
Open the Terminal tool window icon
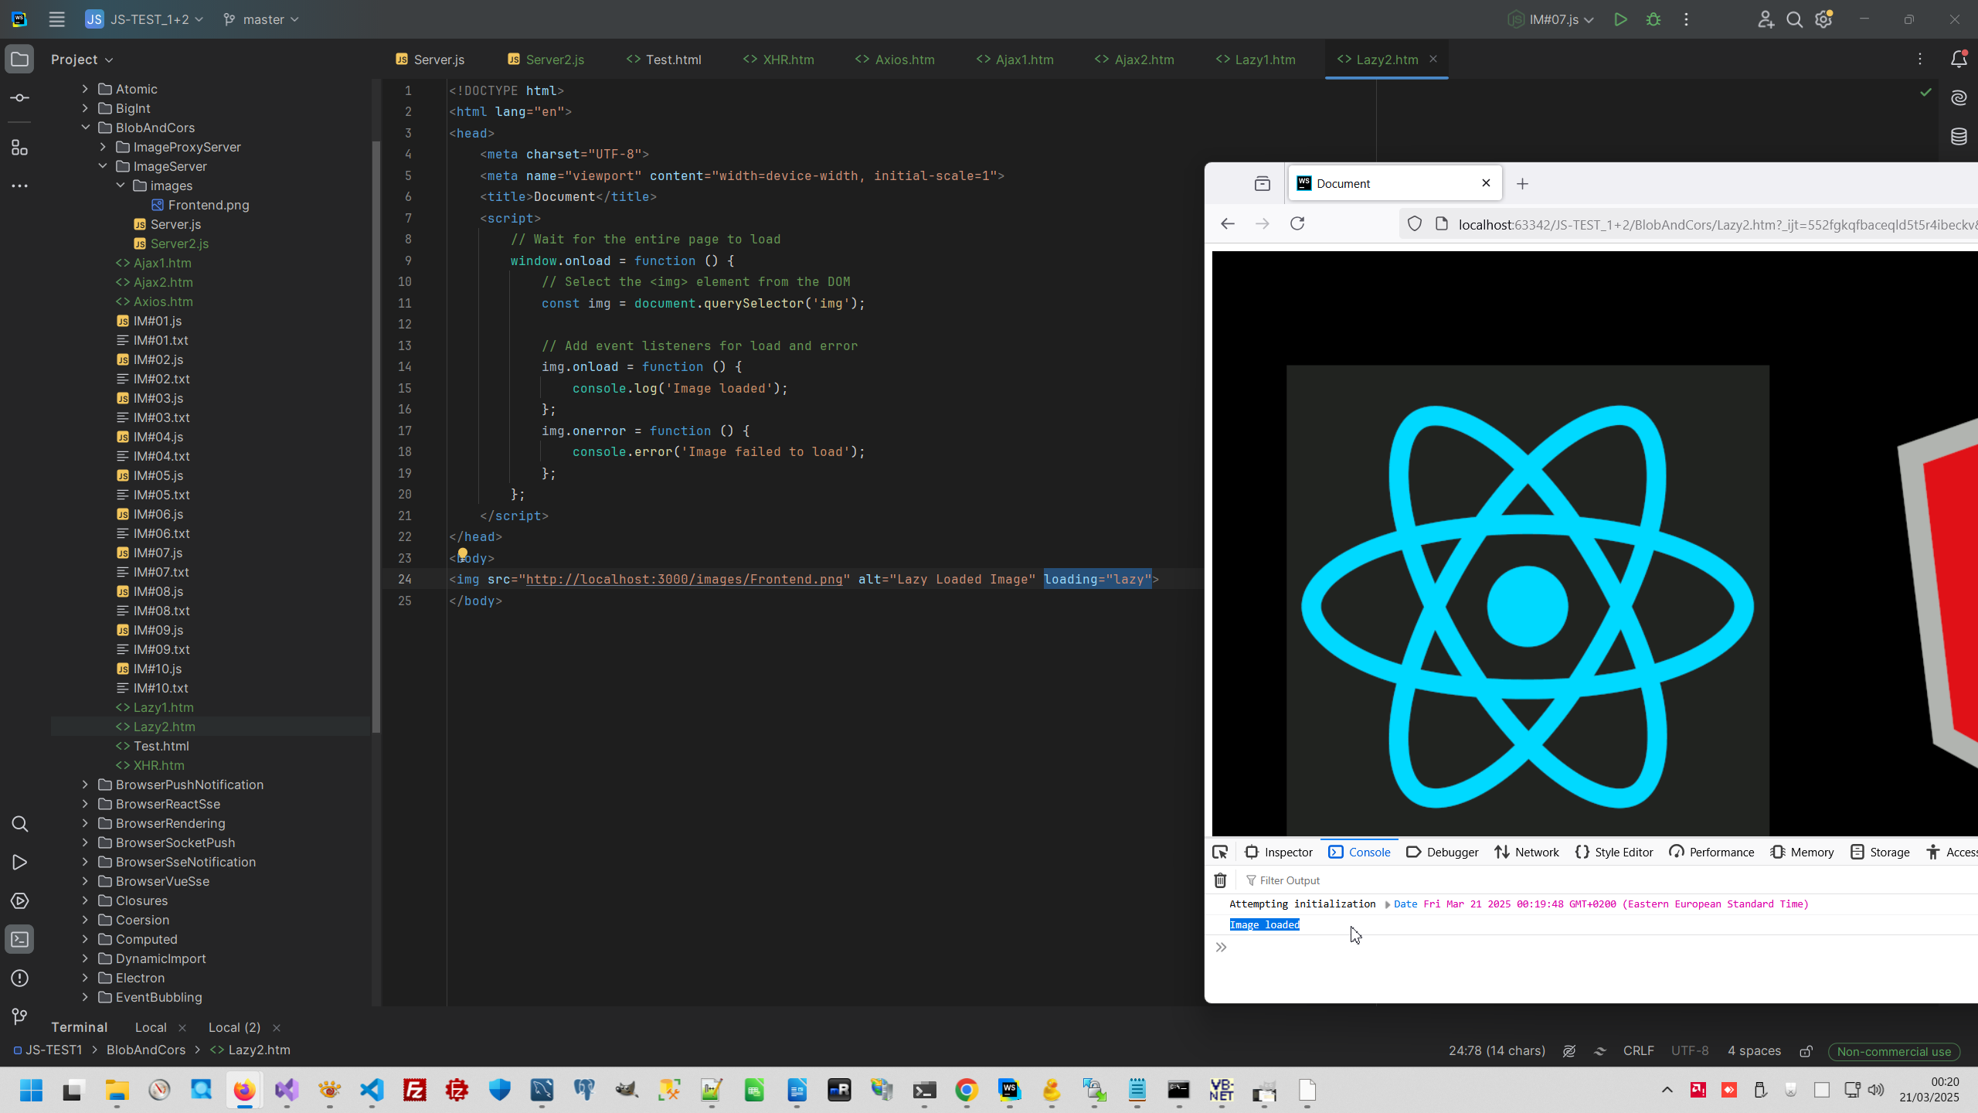(20, 939)
